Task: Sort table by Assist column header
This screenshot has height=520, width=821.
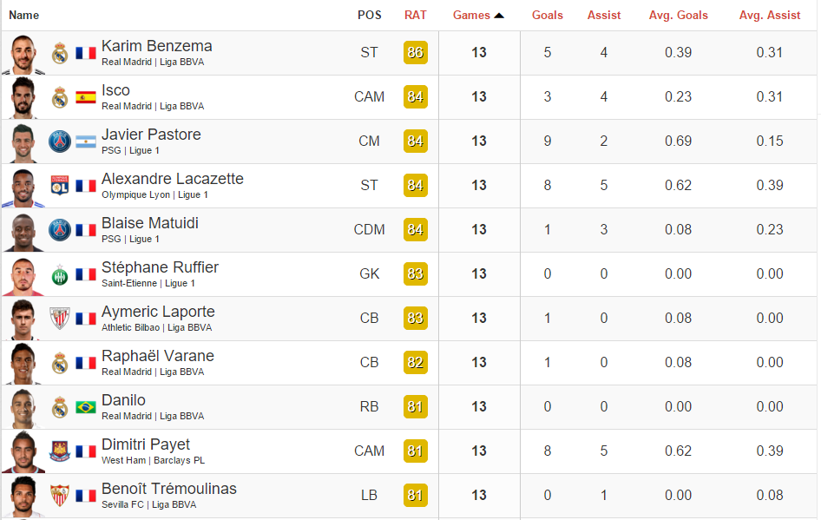Action: (x=604, y=15)
